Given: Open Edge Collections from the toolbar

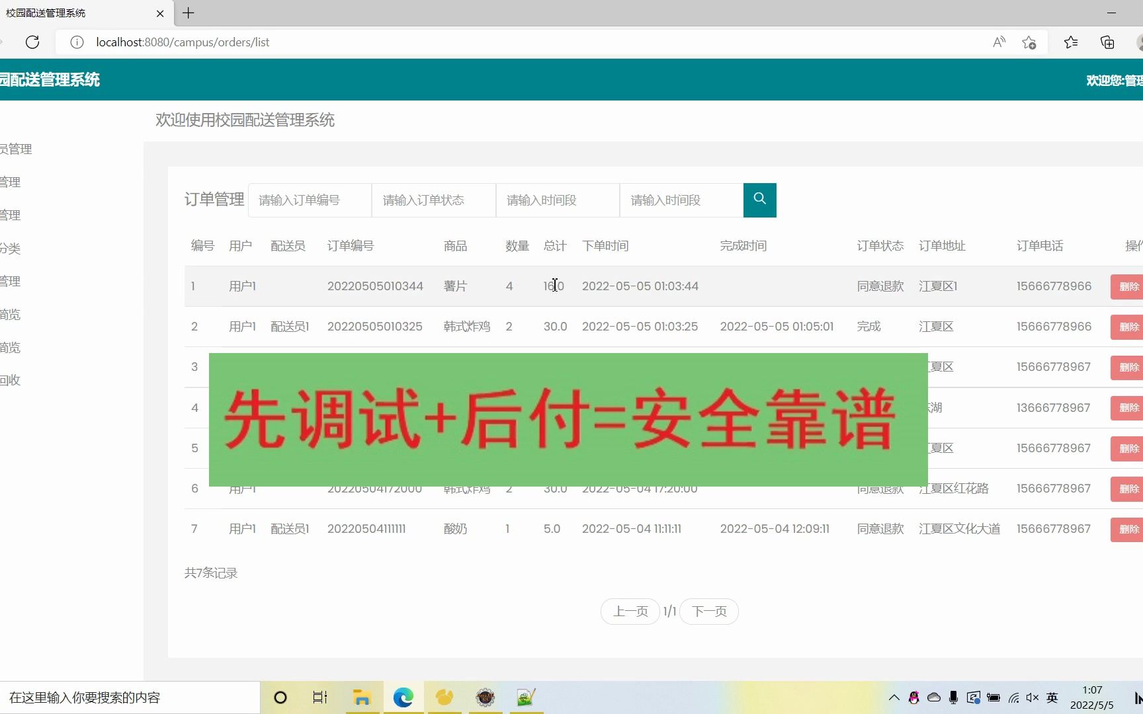Looking at the screenshot, I should 1108,42.
